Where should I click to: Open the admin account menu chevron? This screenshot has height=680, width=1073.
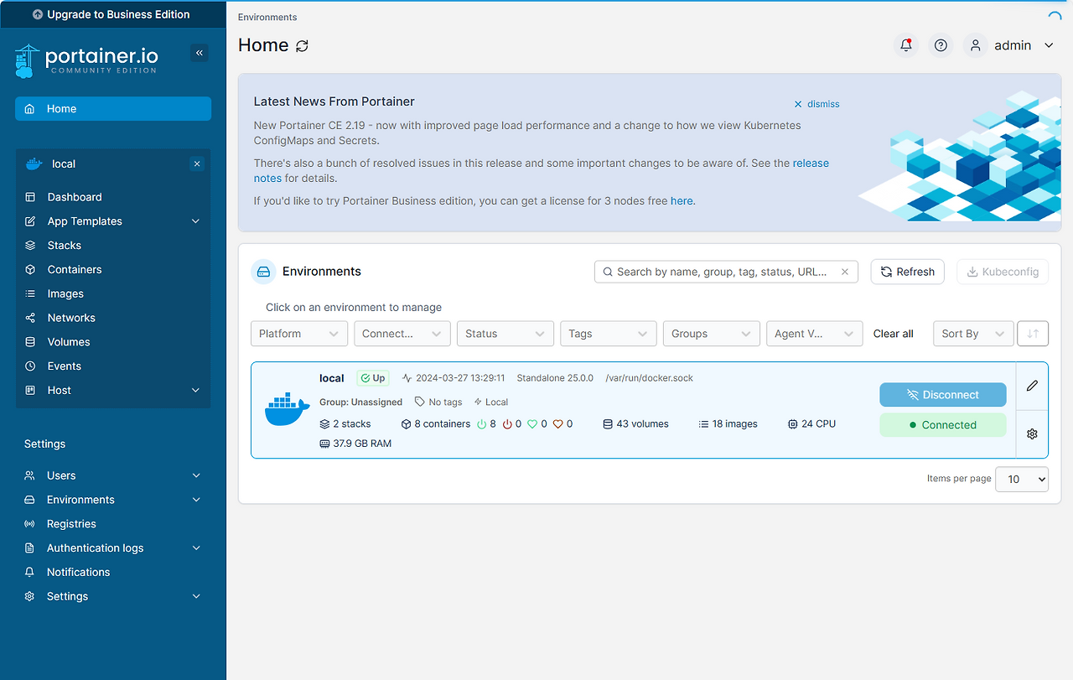[x=1049, y=45]
